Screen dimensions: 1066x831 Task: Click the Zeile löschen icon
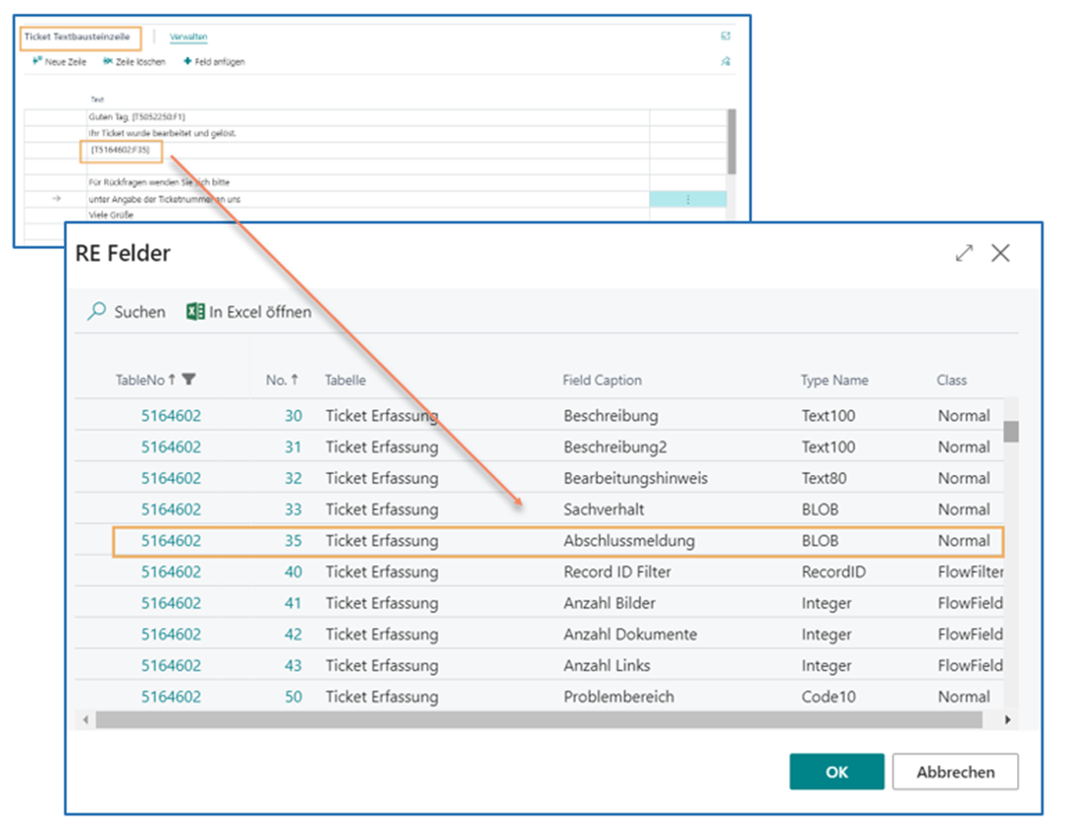pyautogui.click(x=108, y=62)
